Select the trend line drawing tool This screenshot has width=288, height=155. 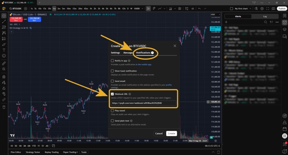tap(4, 22)
